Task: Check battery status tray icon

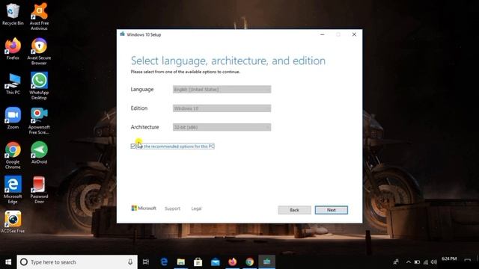Action: pos(417,262)
